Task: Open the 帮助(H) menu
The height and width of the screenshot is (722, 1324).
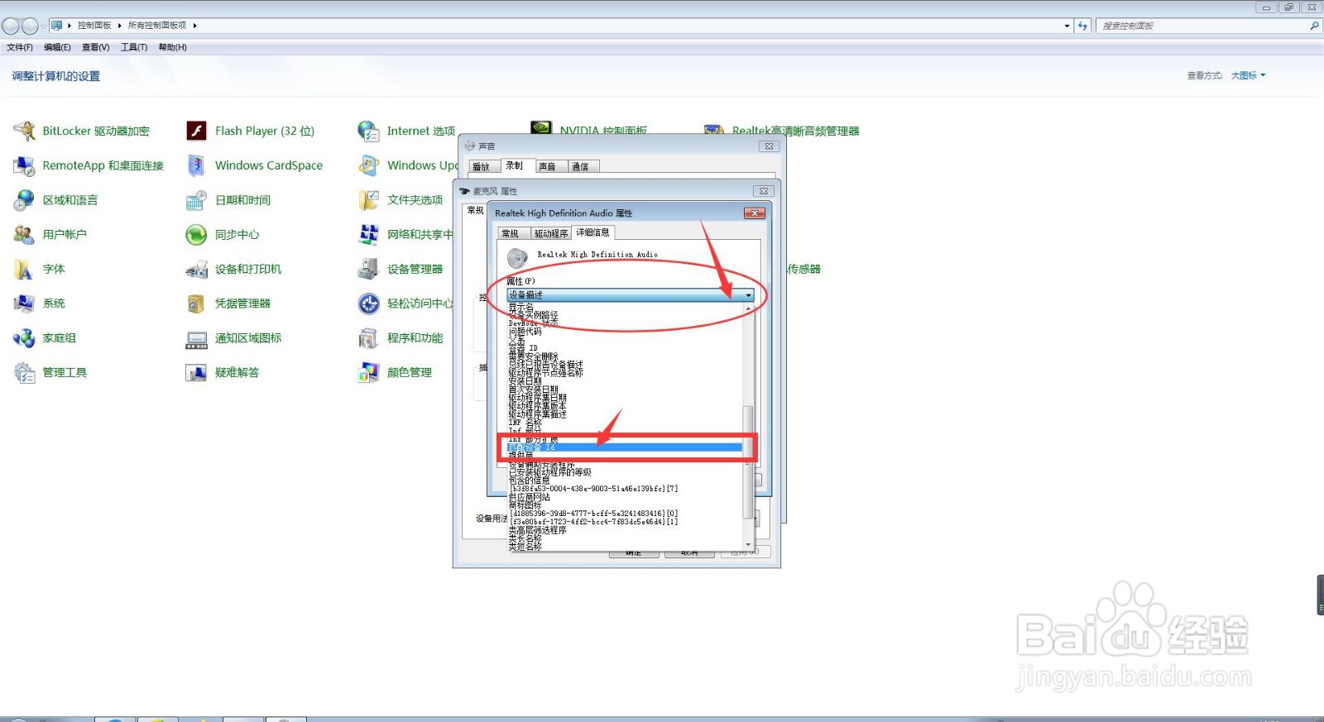Action: point(172,47)
